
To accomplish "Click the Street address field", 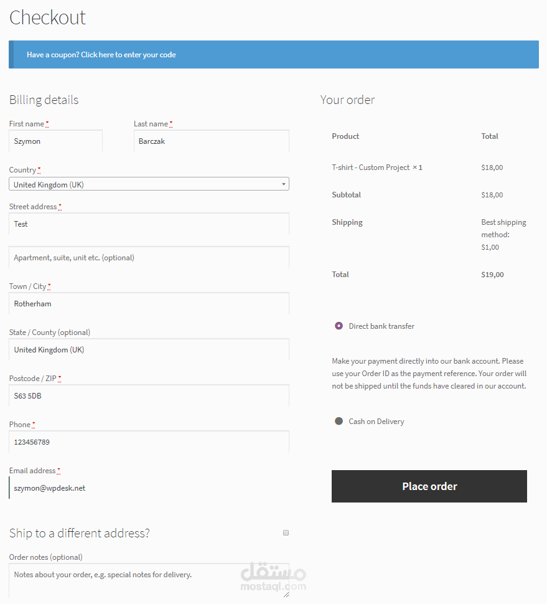I will (x=149, y=224).
